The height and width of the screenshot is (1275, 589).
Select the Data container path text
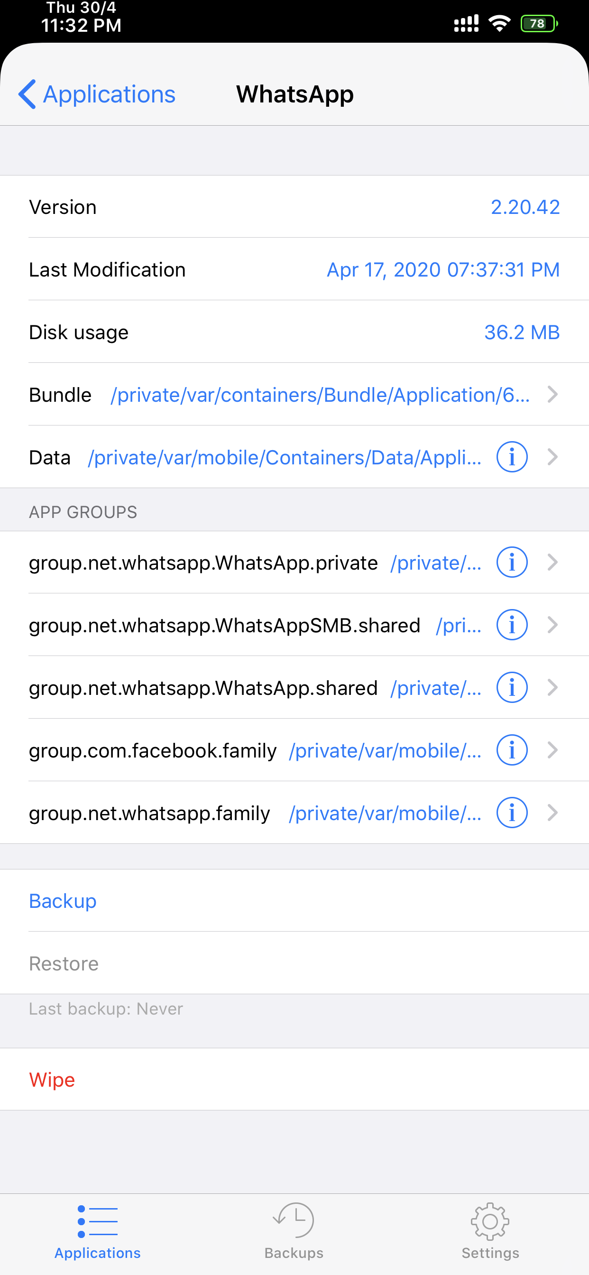pyautogui.click(x=285, y=457)
